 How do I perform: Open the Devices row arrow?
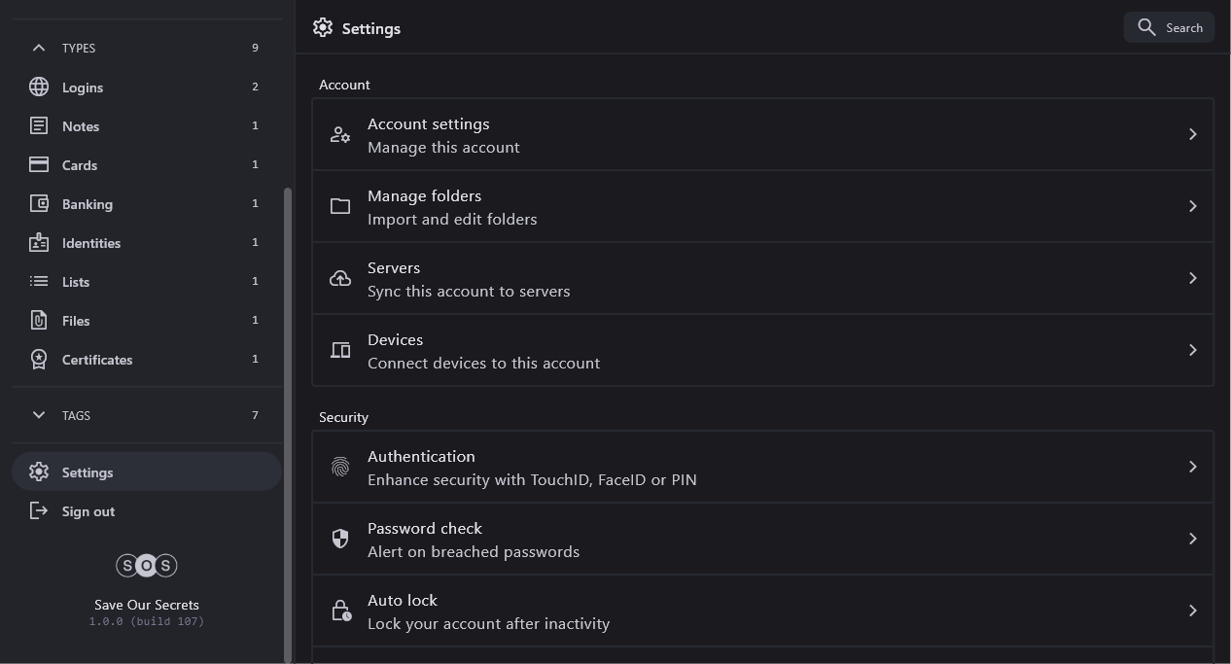[x=1192, y=350]
